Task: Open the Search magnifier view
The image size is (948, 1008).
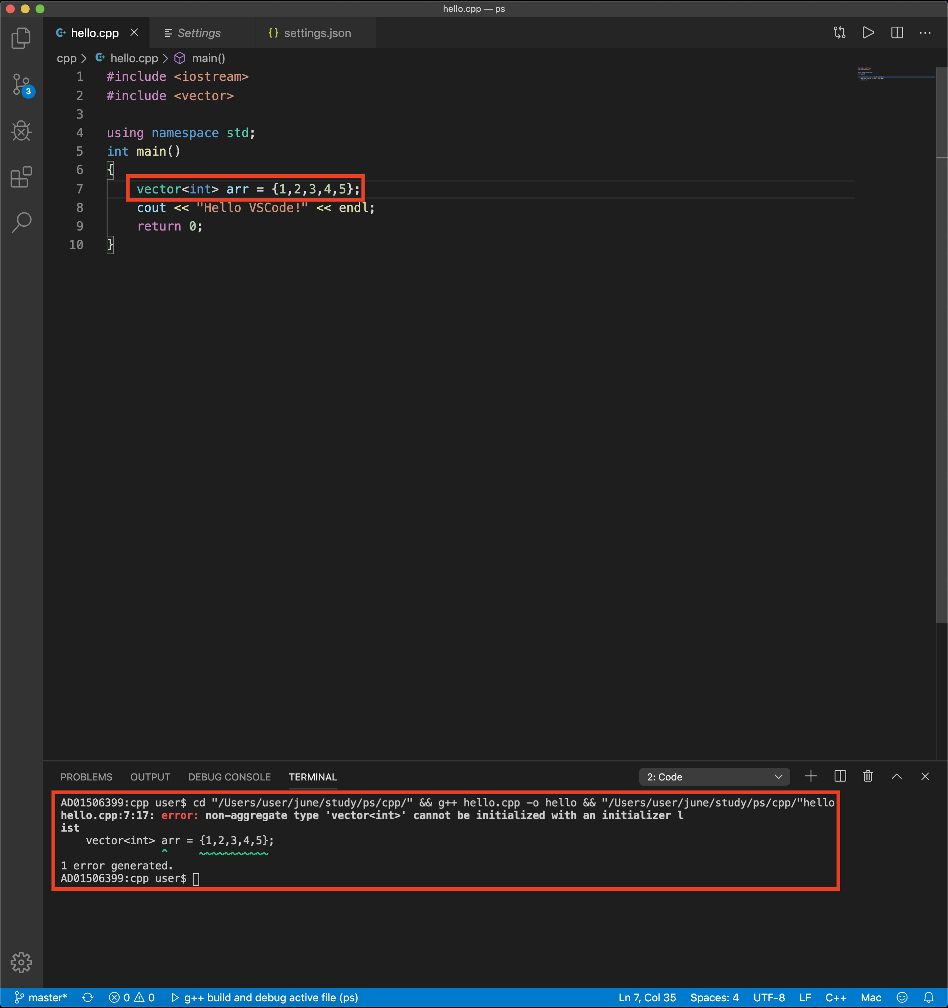Action: coord(21,222)
